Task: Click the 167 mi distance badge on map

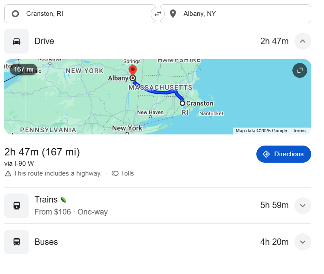Action: (x=24, y=69)
